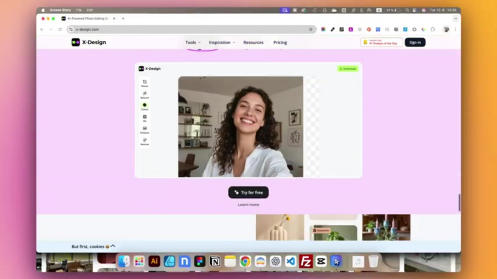Click the Try for free button
The height and width of the screenshot is (279, 497).
[x=248, y=193]
